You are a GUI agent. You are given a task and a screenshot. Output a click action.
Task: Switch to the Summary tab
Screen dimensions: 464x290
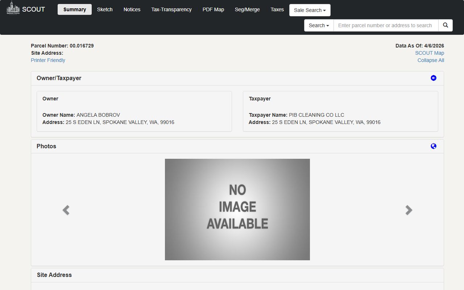(x=74, y=9)
